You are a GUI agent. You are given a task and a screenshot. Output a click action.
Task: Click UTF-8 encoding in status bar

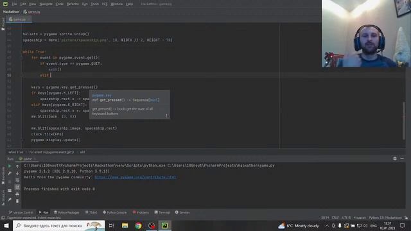pyautogui.click(x=346, y=218)
